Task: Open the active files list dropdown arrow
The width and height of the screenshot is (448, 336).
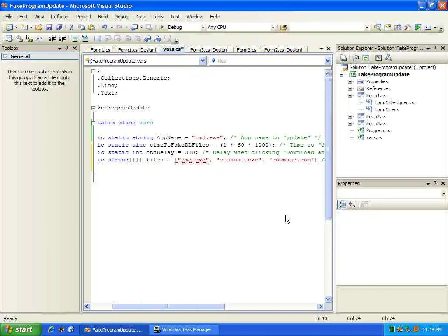Action: 321,49
